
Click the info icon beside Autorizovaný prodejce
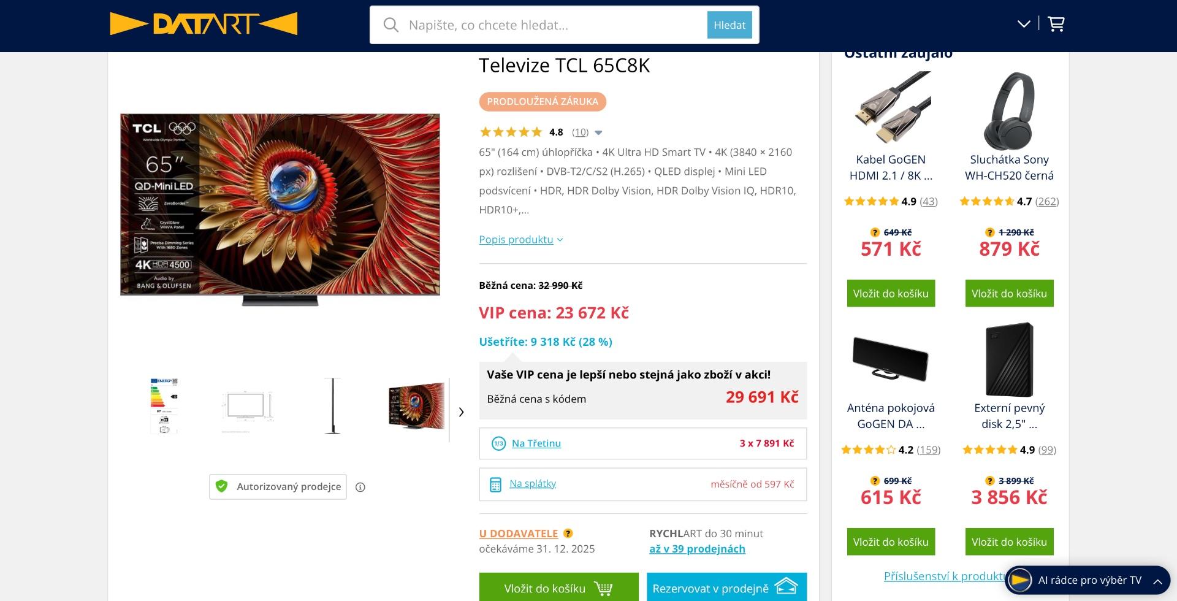tap(360, 487)
